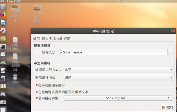Toggle 在應用程式視窗內嵌預先編輯文字 checkbox

37,92
